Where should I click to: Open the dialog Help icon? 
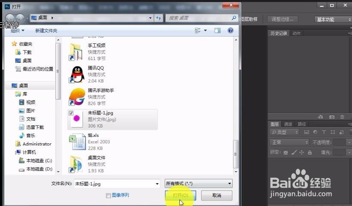tap(231, 30)
